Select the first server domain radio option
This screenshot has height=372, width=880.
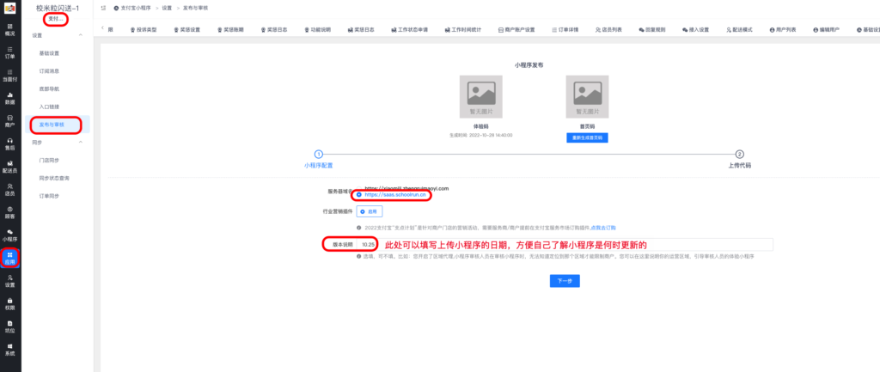coord(359,188)
